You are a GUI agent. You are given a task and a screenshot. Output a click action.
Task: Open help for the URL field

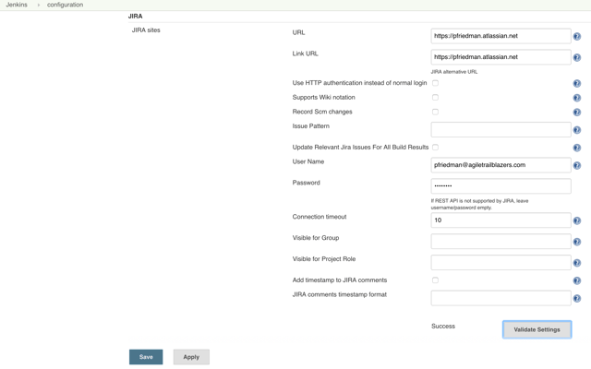pos(576,37)
